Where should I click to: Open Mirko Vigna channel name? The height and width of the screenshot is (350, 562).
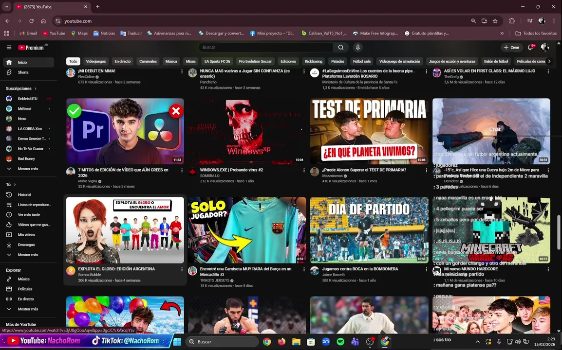pos(88,181)
